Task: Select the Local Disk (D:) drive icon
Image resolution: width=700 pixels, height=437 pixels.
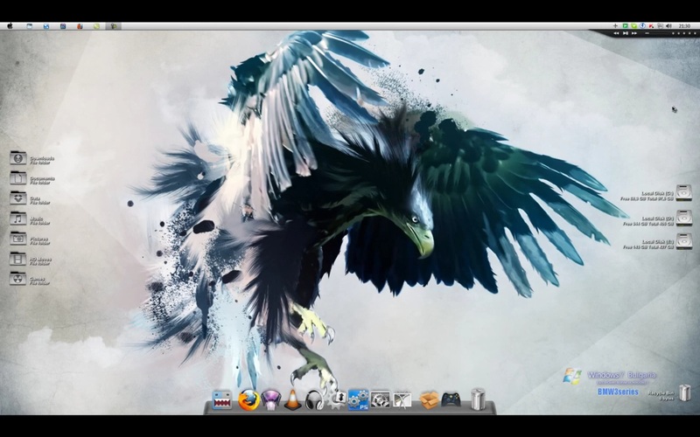Action: click(x=683, y=218)
